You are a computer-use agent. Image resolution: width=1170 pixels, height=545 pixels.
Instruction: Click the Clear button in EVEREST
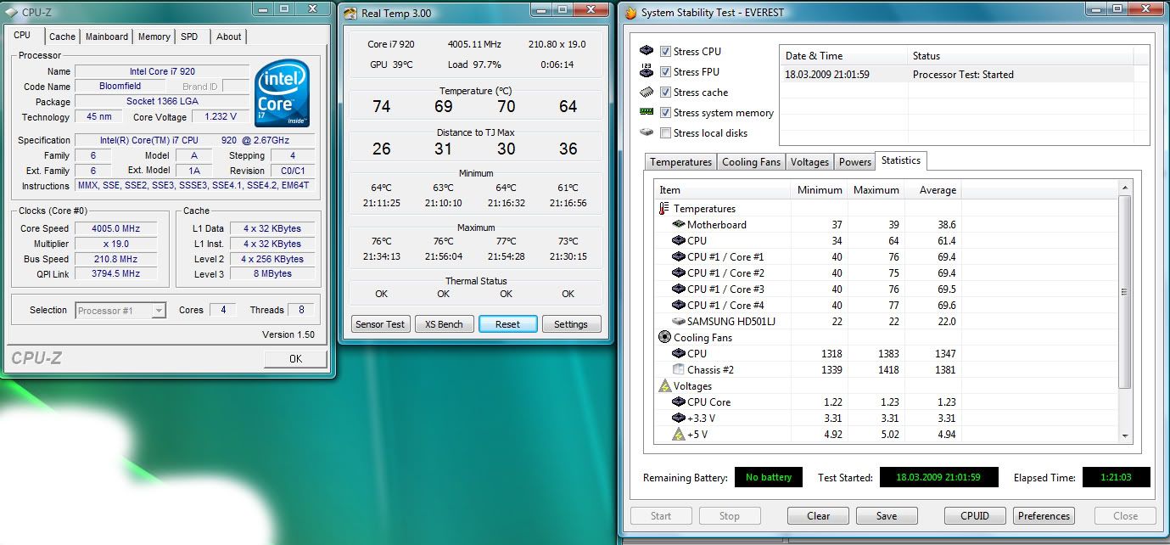point(819,516)
